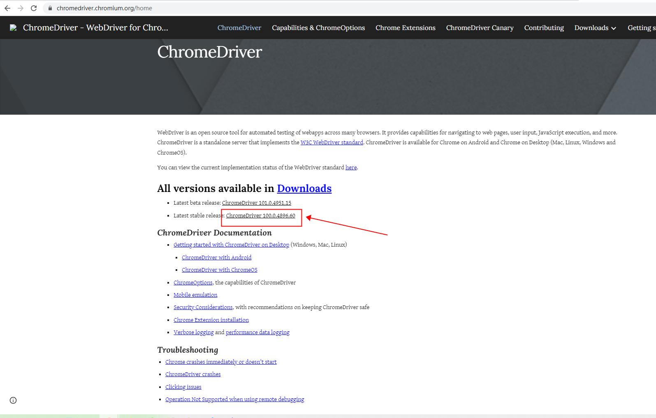Click the large ChromeDriver page heading

point(210,52)
